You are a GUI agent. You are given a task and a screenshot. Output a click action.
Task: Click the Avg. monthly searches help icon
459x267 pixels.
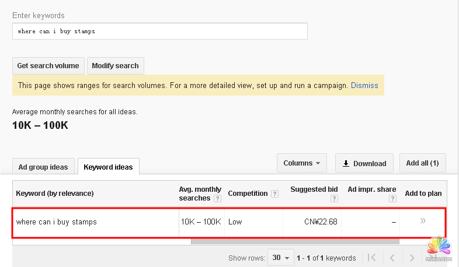click(x=217, y=198)
